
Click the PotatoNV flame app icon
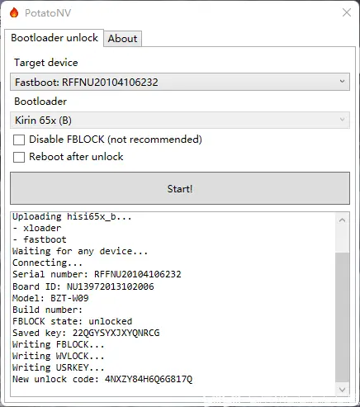[x=14, y=12]
